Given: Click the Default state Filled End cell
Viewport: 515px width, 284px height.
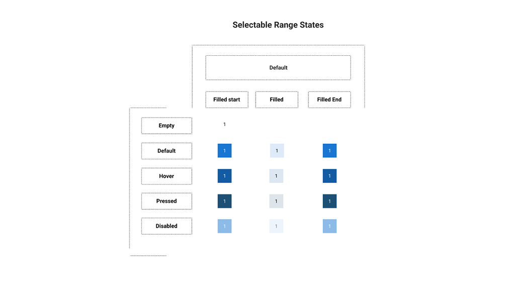Looking at the screenshot, I should tap(329, 151).
